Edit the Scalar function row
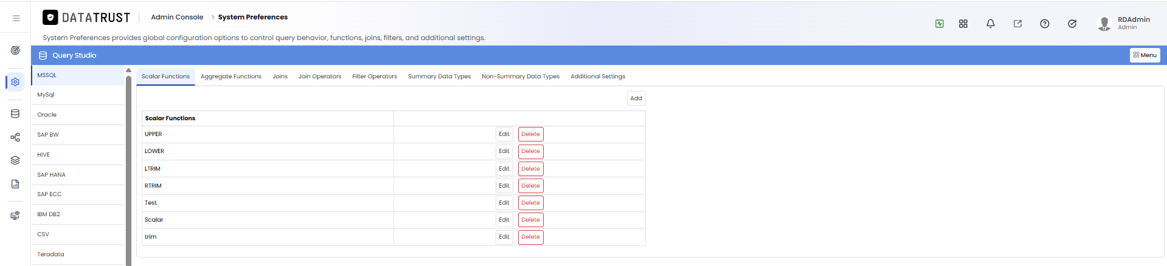 click(x=504, y=220)
